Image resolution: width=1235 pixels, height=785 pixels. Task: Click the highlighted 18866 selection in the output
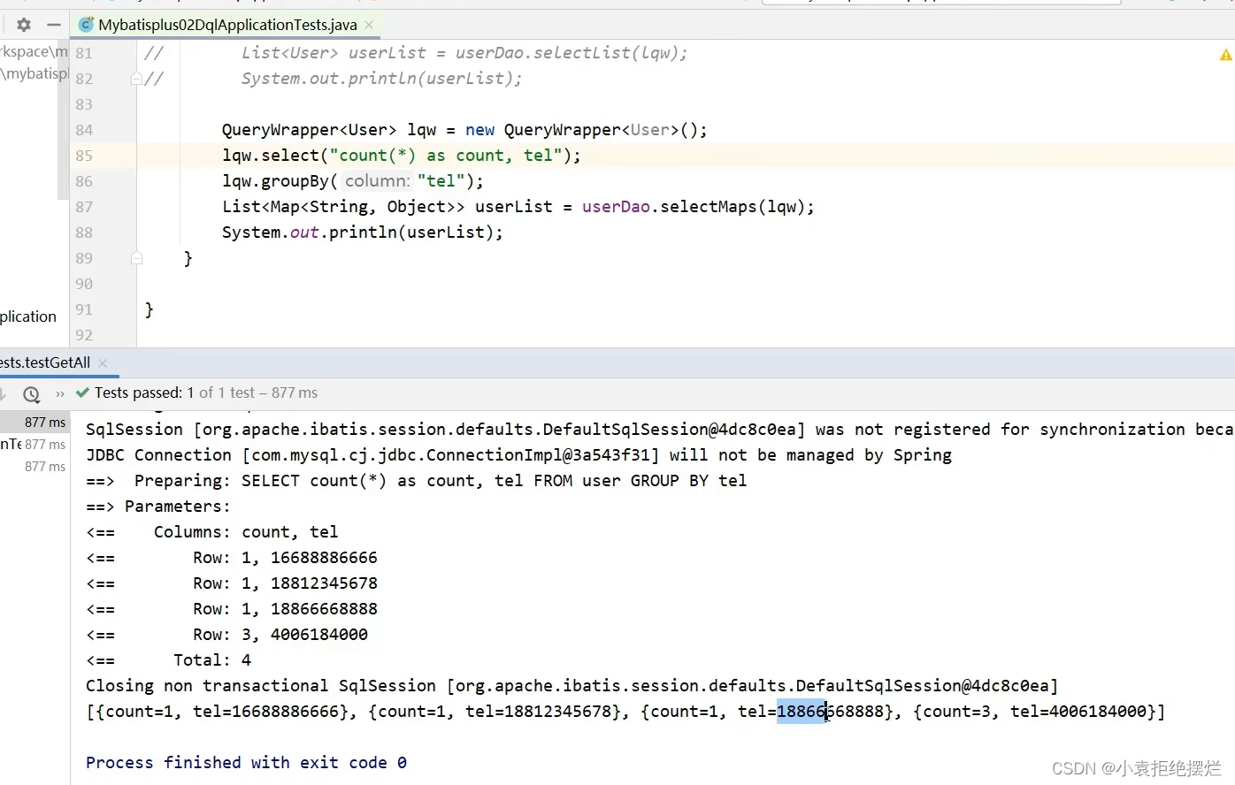802,712
